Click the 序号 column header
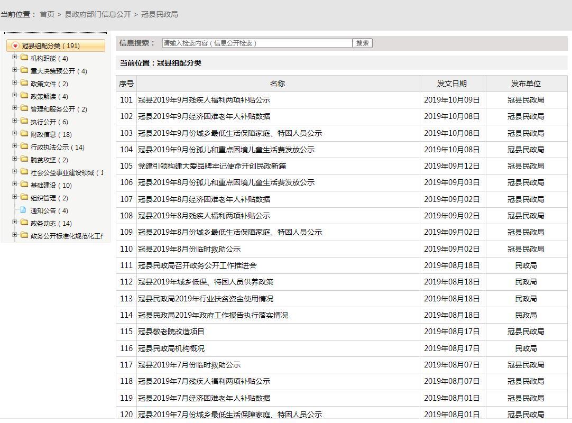This screenshot has height=423, width=572. click(126, 84)
